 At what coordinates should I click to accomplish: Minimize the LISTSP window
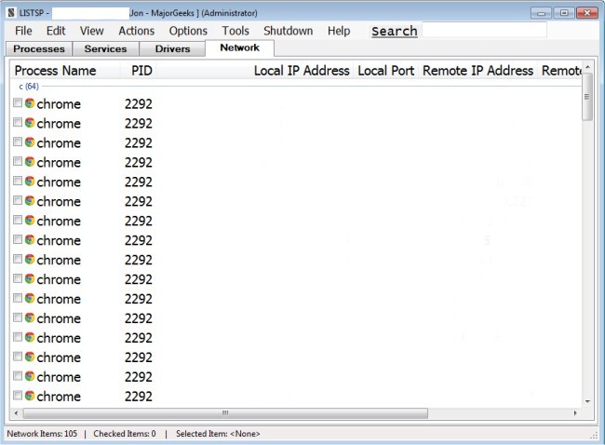(542, 13)
